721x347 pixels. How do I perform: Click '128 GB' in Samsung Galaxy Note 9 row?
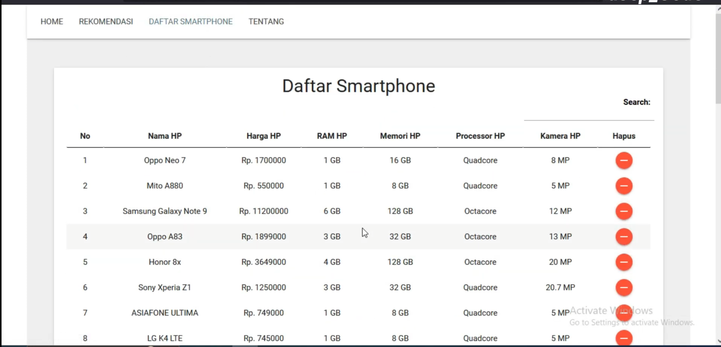[400, 211]
